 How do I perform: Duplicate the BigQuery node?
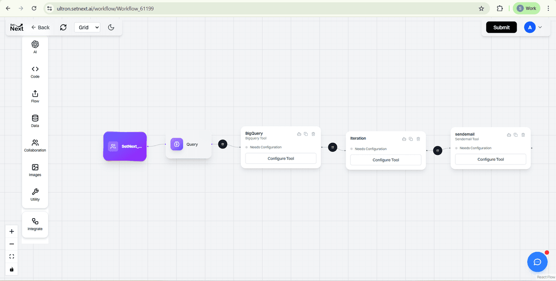coord(306,134)
